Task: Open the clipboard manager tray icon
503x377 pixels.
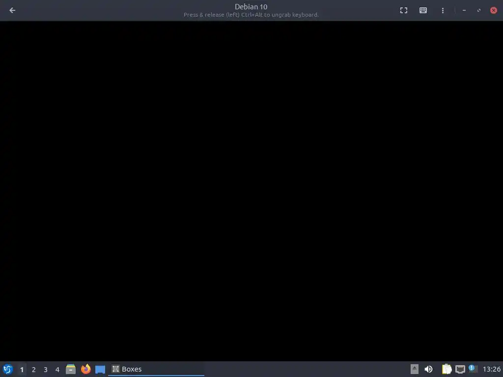Action: tap(447, 369)
